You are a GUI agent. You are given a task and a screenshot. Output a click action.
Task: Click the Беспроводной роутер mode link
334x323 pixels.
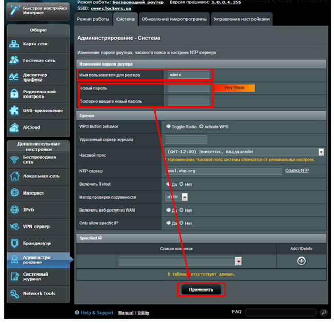click(138, 2)
